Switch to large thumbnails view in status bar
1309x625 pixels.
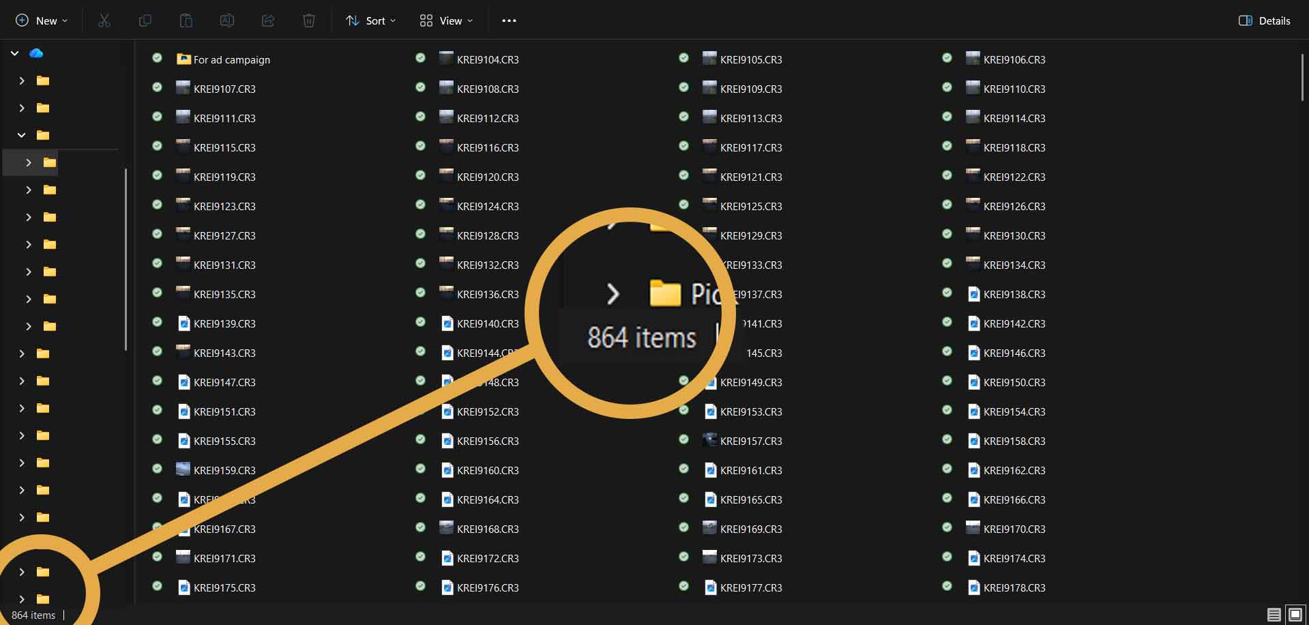[1295, 615]
